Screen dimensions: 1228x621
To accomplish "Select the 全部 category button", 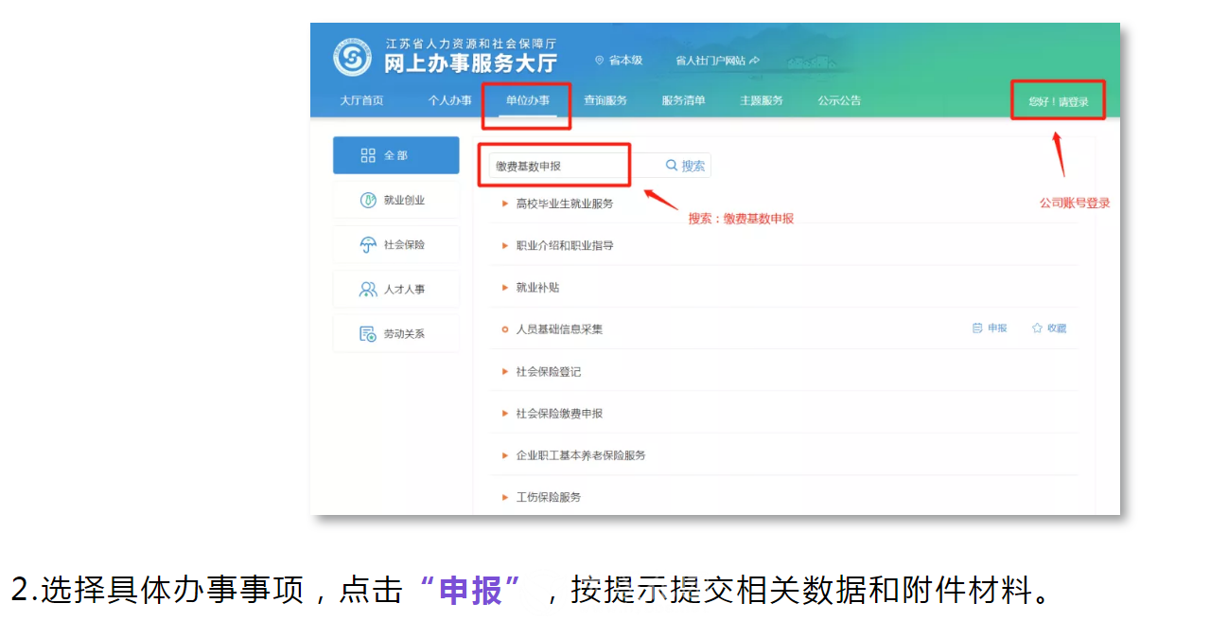I will click(395, 155).
